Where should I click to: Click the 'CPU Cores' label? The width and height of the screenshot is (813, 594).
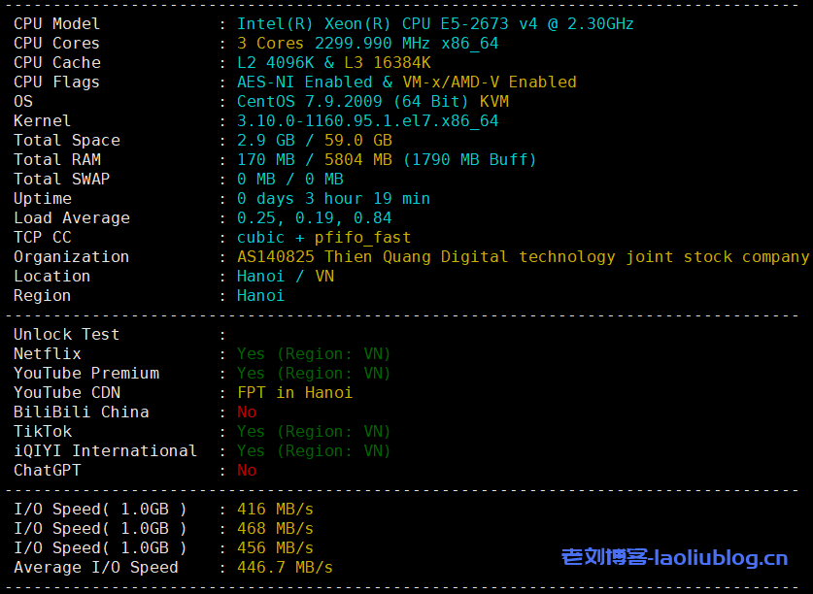56,43
